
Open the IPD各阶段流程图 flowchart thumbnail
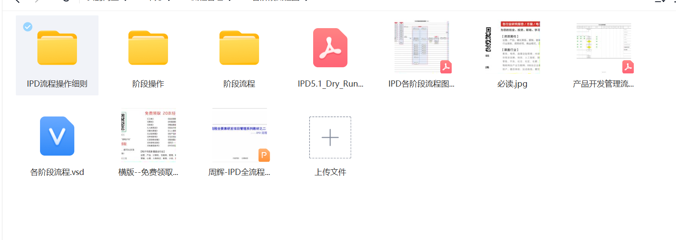coord(420,46)
